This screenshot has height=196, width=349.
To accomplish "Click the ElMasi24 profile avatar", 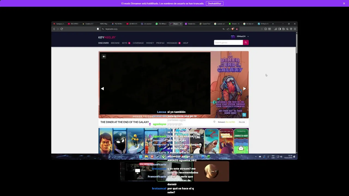I will tap(233, 36).
